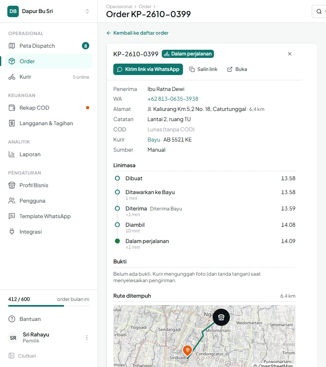Click the order ID KP-2610-0399 in card
The width and height of the screenshot is (326, 367).
(136, 54)
